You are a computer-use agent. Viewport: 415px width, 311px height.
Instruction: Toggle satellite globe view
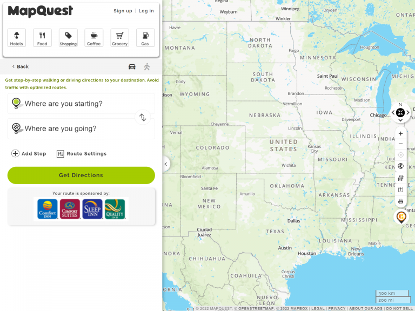(401, 166)
